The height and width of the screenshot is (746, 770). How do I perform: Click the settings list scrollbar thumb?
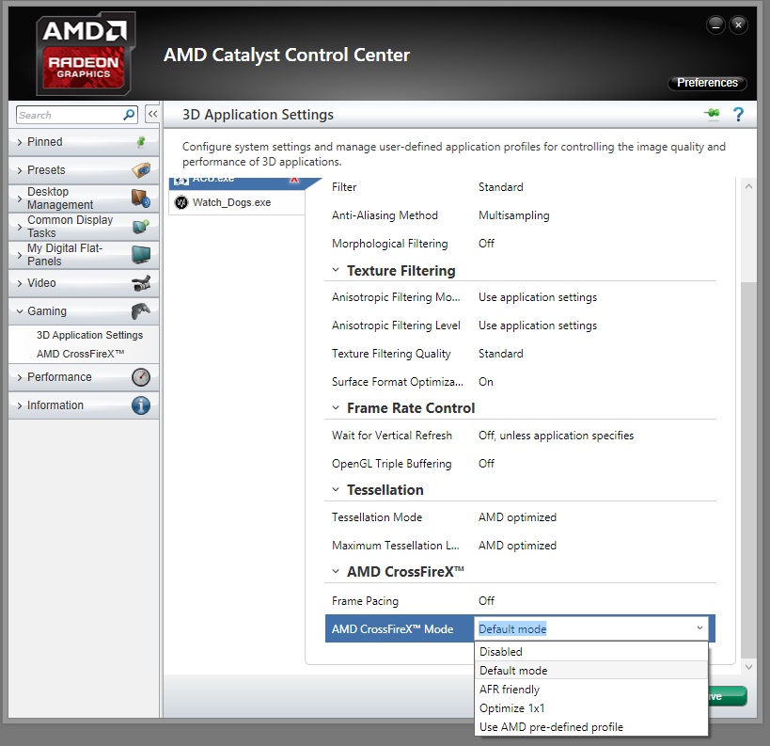[748, 469]
